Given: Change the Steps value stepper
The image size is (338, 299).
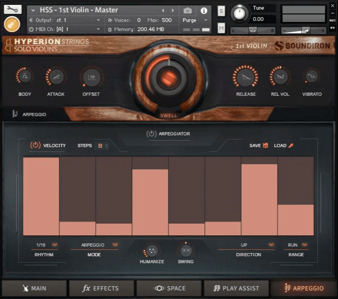Looking at the screenshot, I should (x=106, y=145).
